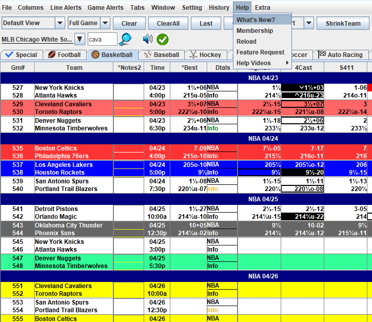Open the Columns menu
The image size is (372, 322).
click(31, 8)
